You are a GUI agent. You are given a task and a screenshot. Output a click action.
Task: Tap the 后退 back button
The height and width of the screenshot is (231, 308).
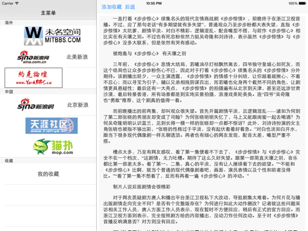[x=130, y=7]
